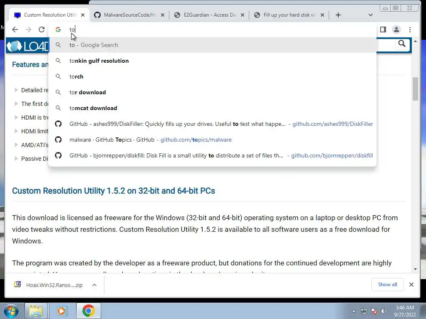
Task: Open github.com/topics/malware suggestion
Action: (x=212, y=140)
